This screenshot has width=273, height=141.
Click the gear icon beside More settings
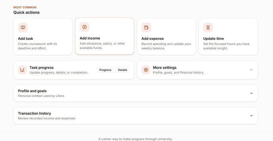pos(146,70)
